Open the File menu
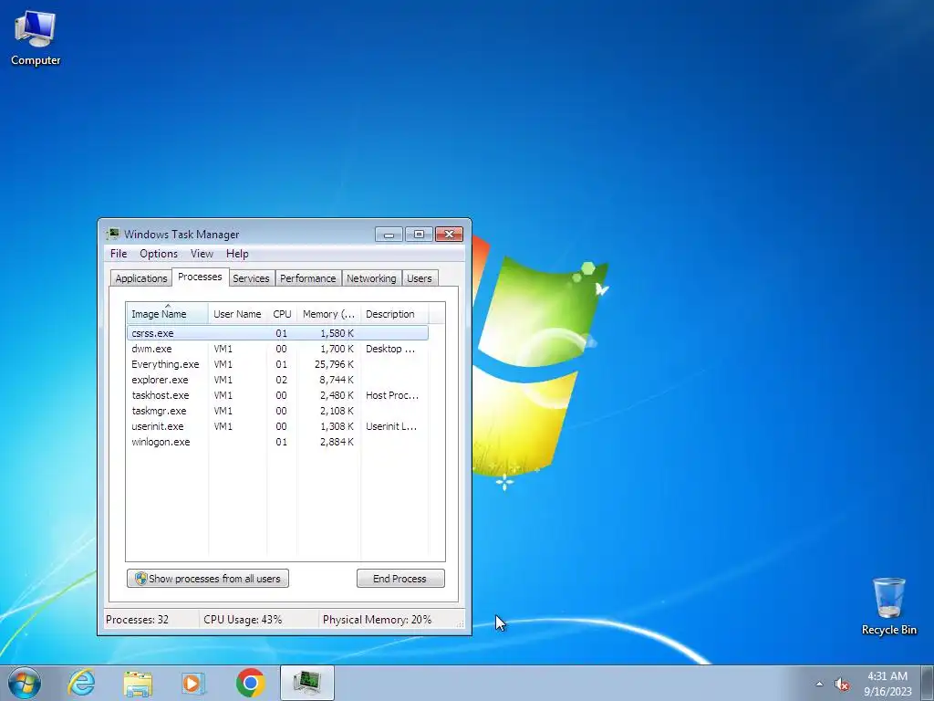934x701 pixels. pyautogui.click(x=119, y=254)
